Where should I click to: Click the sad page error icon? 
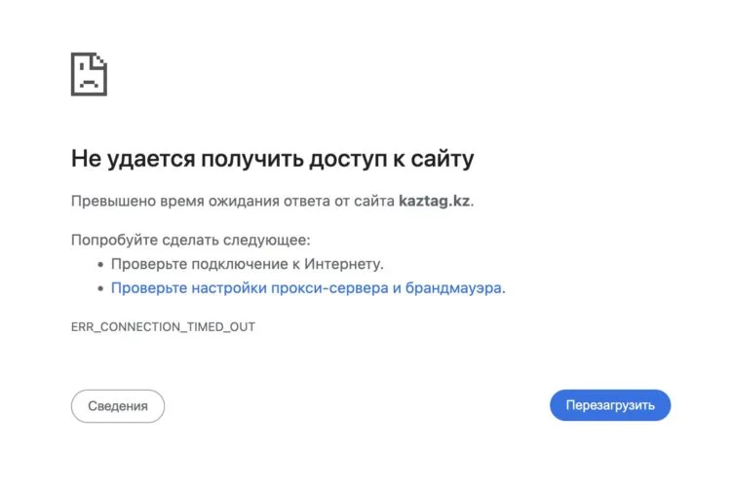pyautogui.click(x=89, y=74)
